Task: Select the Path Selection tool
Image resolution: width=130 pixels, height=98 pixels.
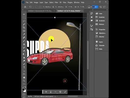Action: coord(24,71)
